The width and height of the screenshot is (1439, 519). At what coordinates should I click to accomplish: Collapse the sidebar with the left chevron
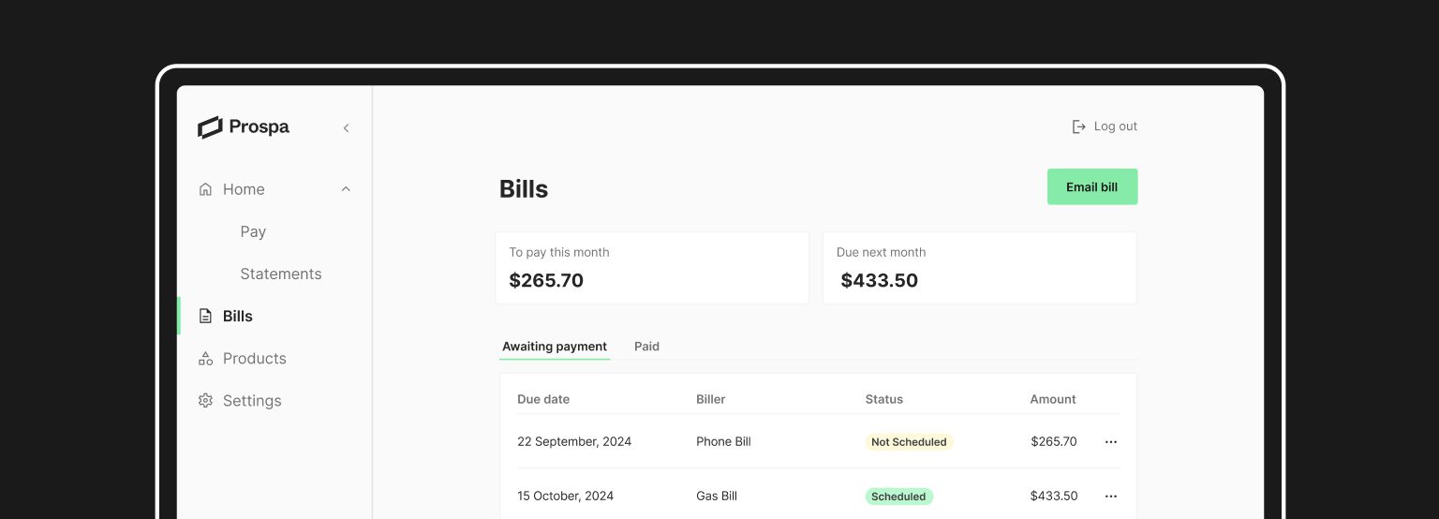pos(346,128)
